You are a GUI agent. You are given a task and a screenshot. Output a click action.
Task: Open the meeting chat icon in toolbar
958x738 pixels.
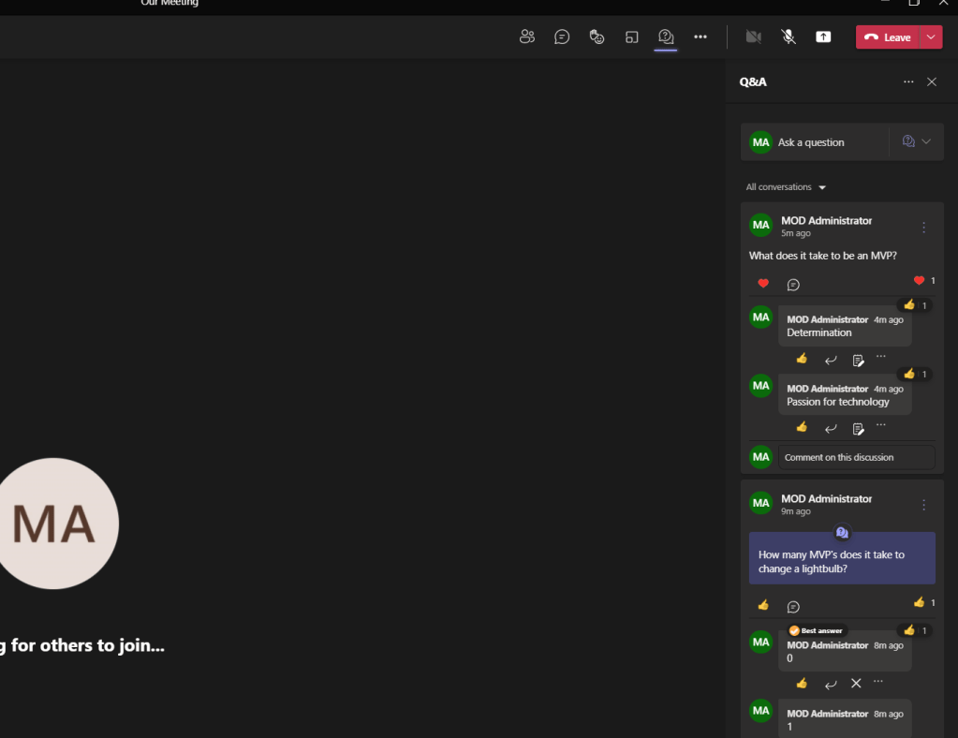(562, 37)
